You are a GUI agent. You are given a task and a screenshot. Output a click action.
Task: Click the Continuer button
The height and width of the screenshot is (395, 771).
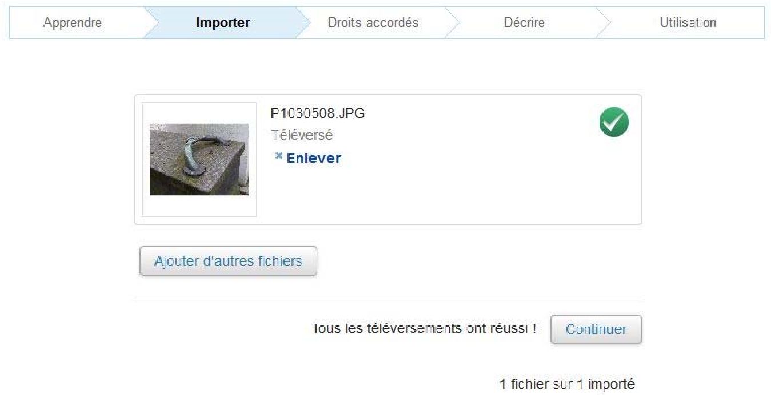(596, 329)
